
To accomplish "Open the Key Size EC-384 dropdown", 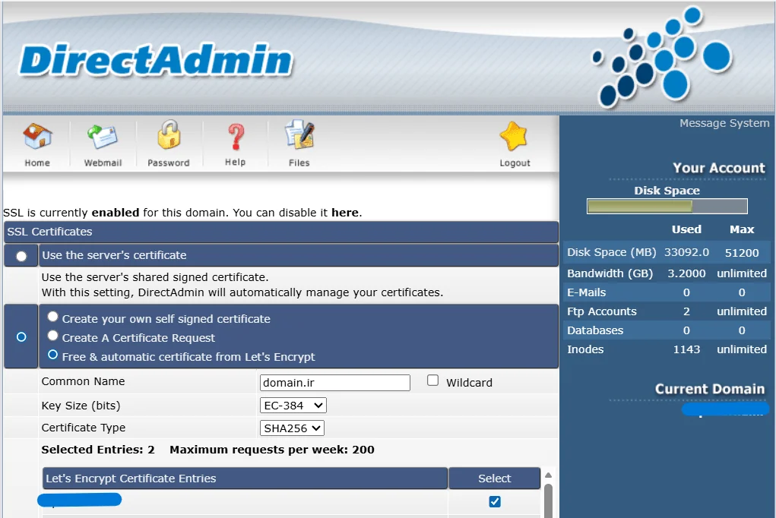I will (293, 406).
